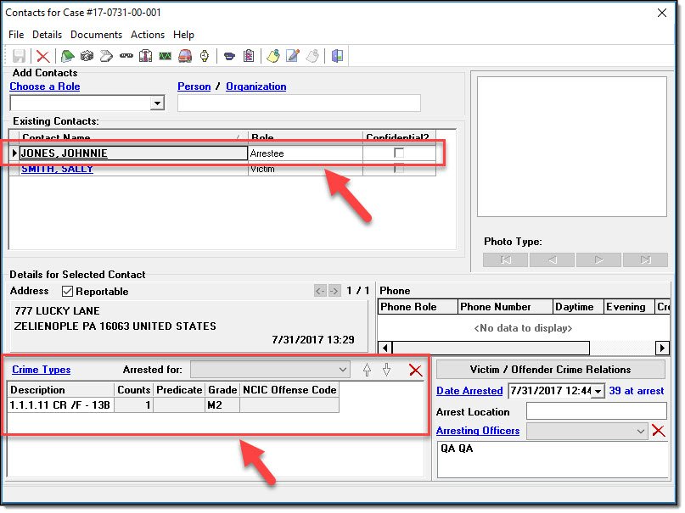Screen dimensions: 685x513
Task: Toggle the Reportable address checkbox
Action: (x=68, y=292)
